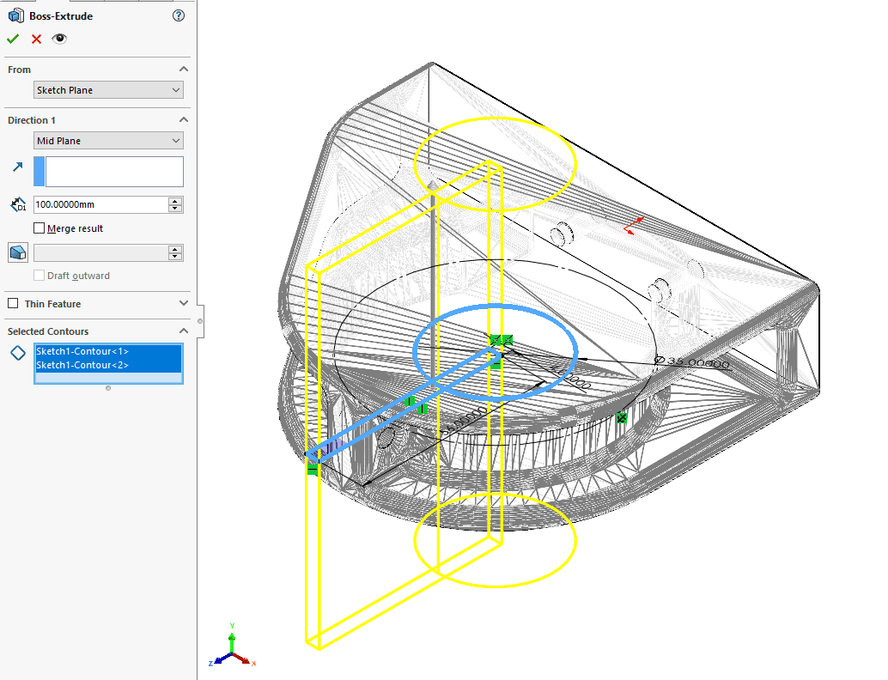
Task: Expand the Thin Feature section
Action: pyautogui.click(x=182, y=304)
